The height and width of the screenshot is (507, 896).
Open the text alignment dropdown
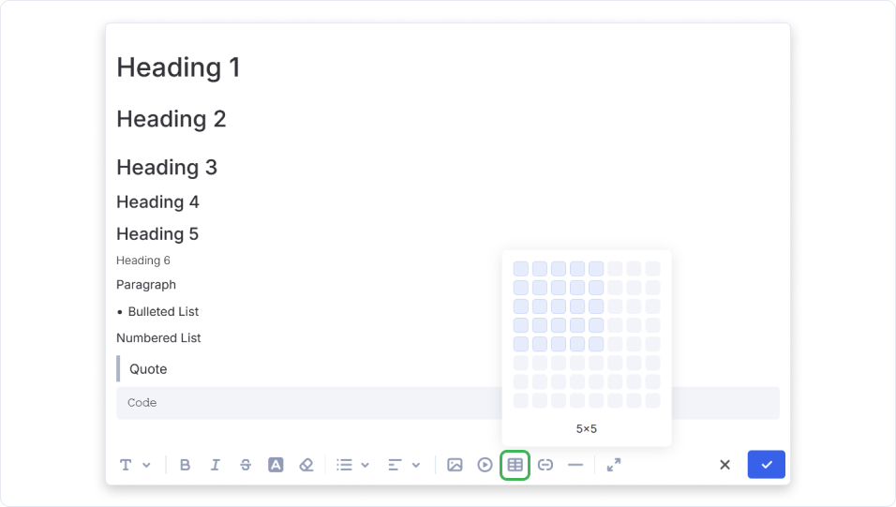coord(403,465)
